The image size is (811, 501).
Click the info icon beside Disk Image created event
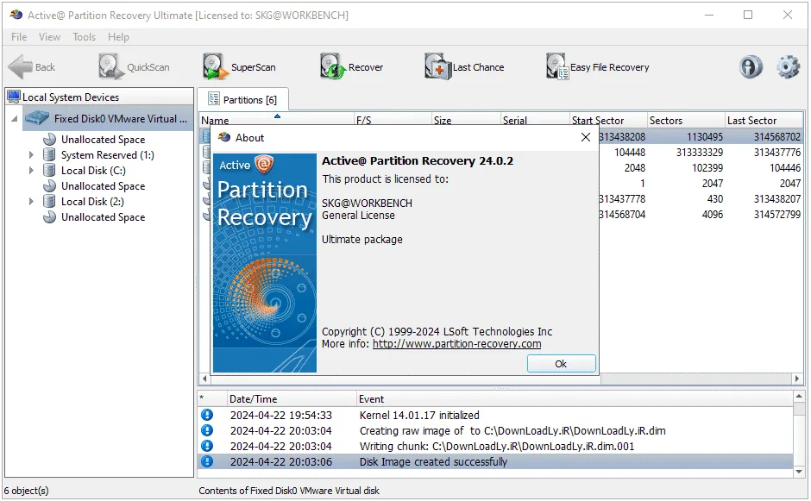(207, 461)
